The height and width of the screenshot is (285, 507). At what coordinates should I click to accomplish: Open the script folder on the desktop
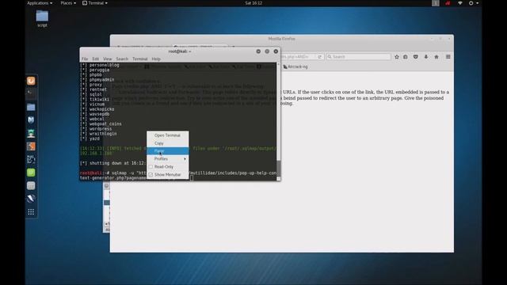(42, 18)
